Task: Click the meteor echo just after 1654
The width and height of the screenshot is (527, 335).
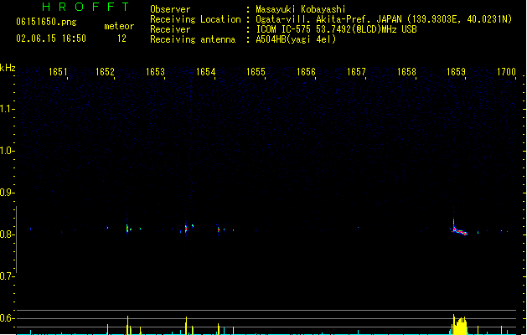Action: (219, 229)
